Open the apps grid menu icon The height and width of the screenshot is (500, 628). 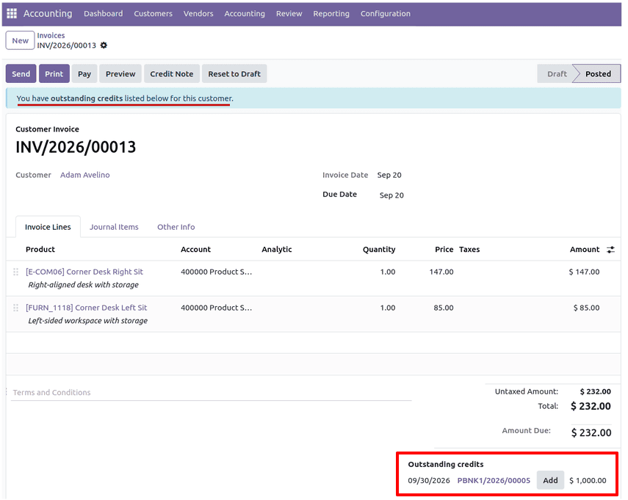tap(12, 14)
